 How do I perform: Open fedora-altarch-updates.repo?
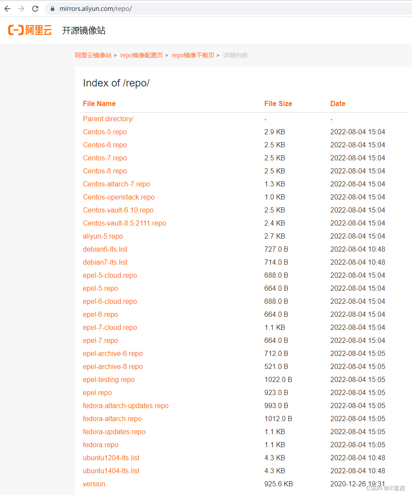(125, 405)
